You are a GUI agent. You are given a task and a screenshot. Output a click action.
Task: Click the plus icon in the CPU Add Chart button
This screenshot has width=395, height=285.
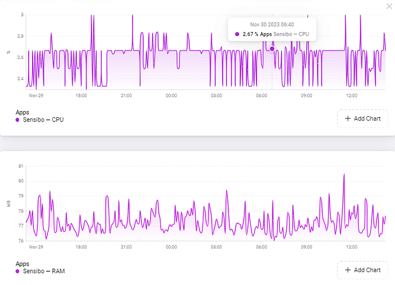point(347,118)
